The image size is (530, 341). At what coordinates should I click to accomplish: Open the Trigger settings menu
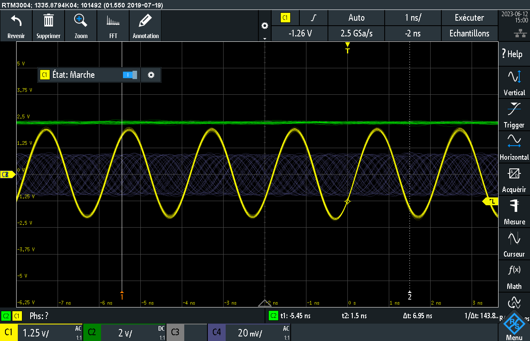click(514, 115)
